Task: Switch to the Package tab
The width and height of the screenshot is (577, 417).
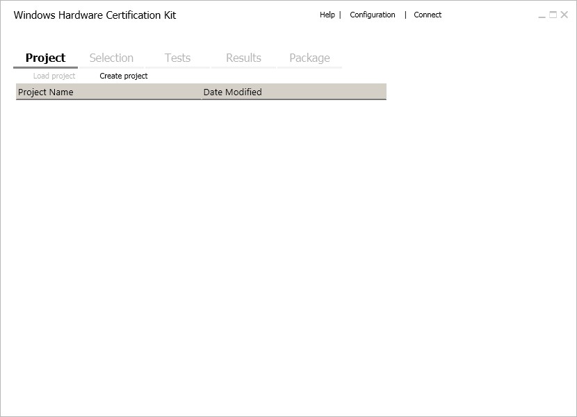Action: tap(309, 58)
